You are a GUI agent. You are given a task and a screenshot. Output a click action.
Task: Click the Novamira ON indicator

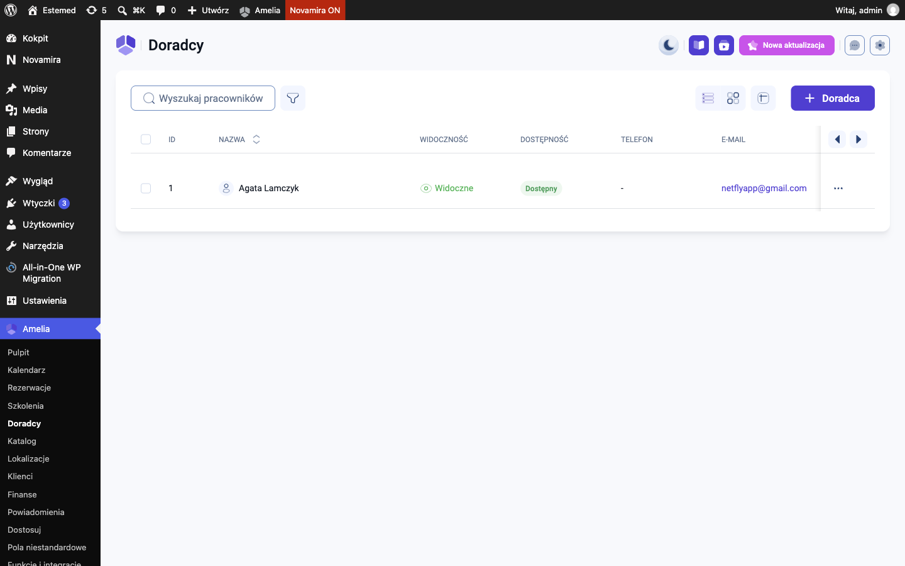point(315,10)
